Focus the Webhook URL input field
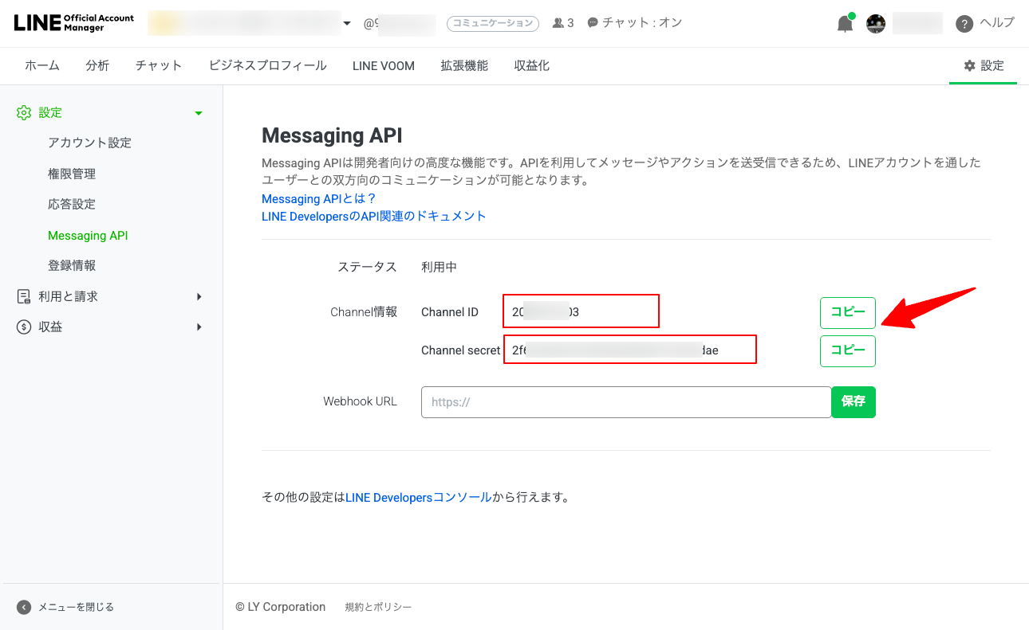This screenshot has height=630, width=1029. tap(625, 402)
